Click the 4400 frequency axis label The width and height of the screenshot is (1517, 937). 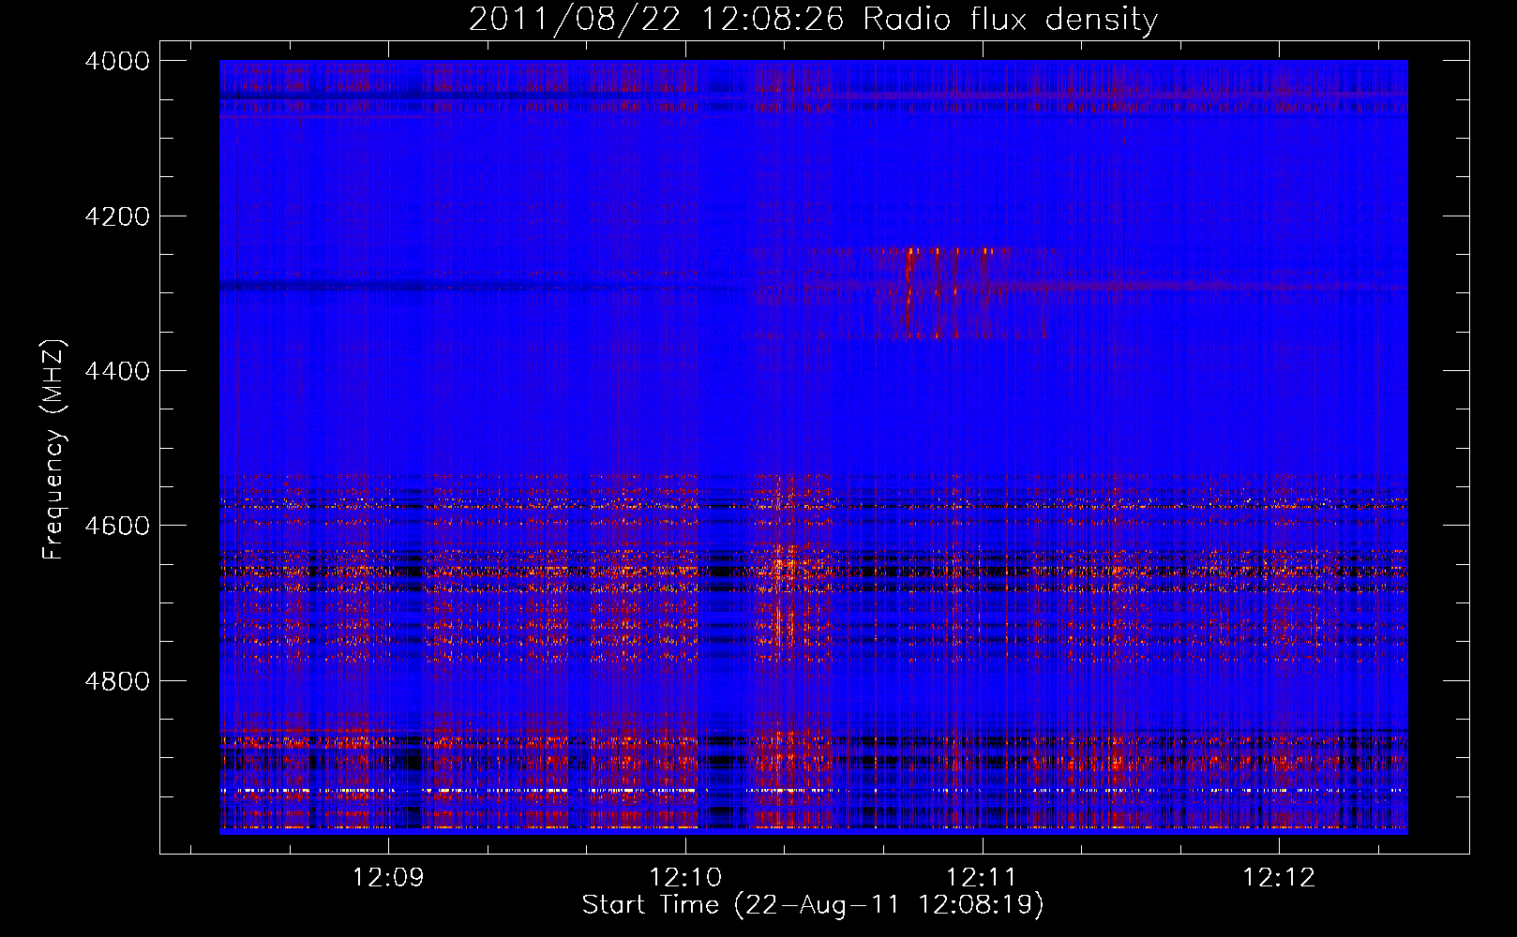(117, 371)
